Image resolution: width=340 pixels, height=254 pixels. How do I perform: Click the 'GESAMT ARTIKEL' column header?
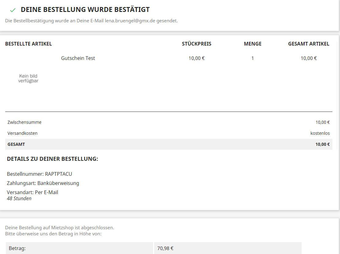click(308, 44)
